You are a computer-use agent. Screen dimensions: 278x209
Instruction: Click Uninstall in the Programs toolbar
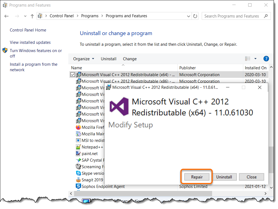[x=109, y=59]
